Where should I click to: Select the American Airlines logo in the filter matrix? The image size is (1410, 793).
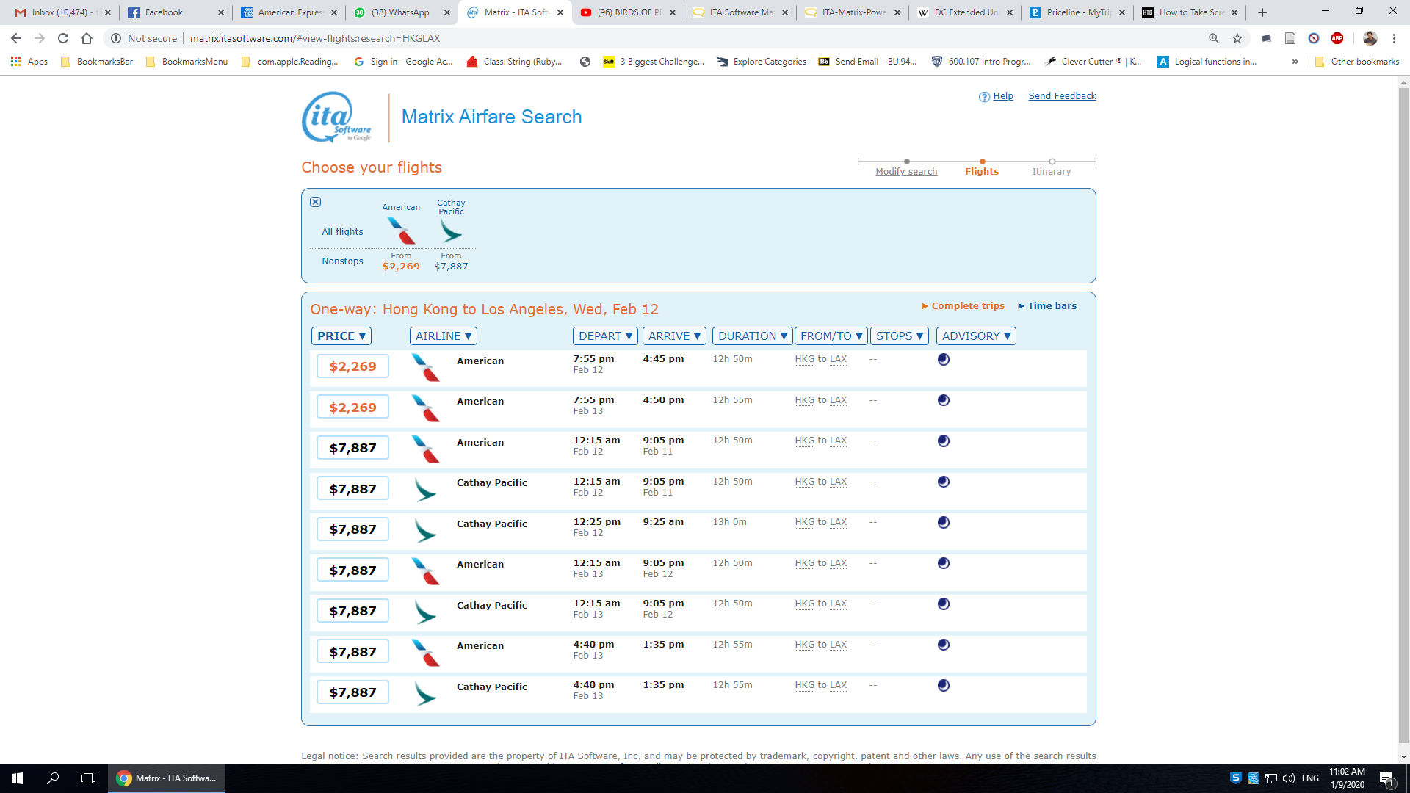point(401,228)
